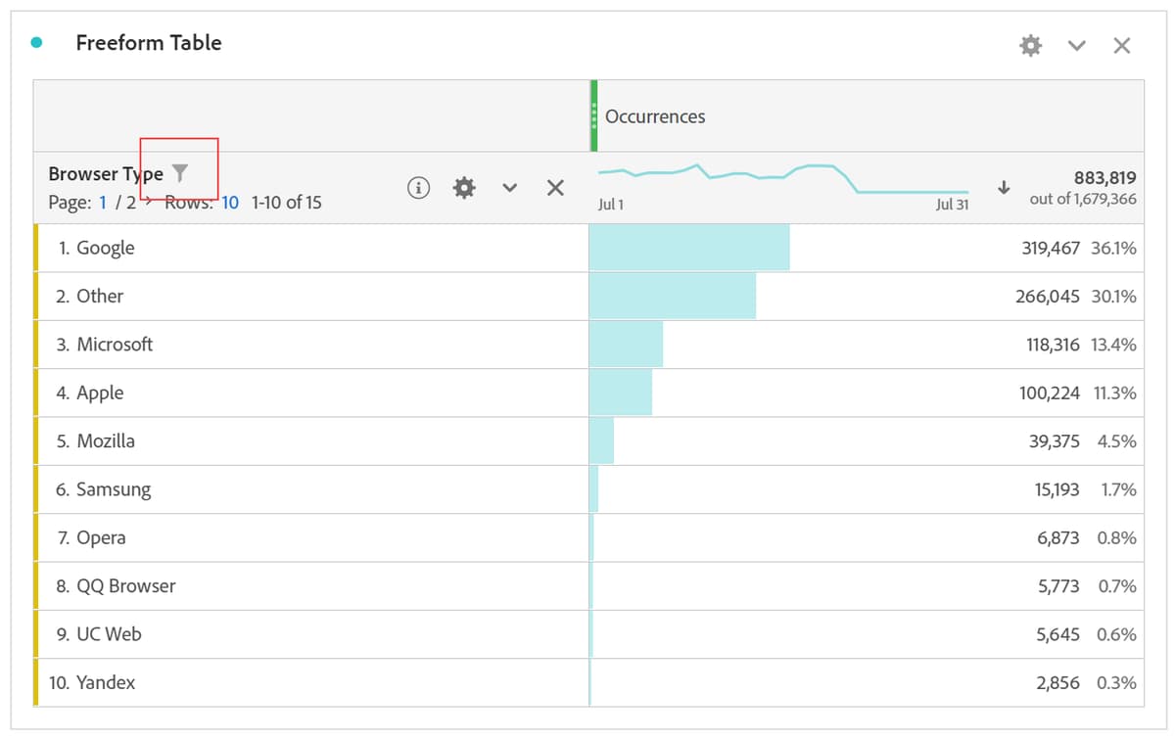Click the Freeform Table title
The image size is (1175, 741).
pyautogui.click(x=148, y=42)
